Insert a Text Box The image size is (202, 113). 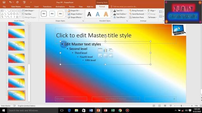point(27,14)
